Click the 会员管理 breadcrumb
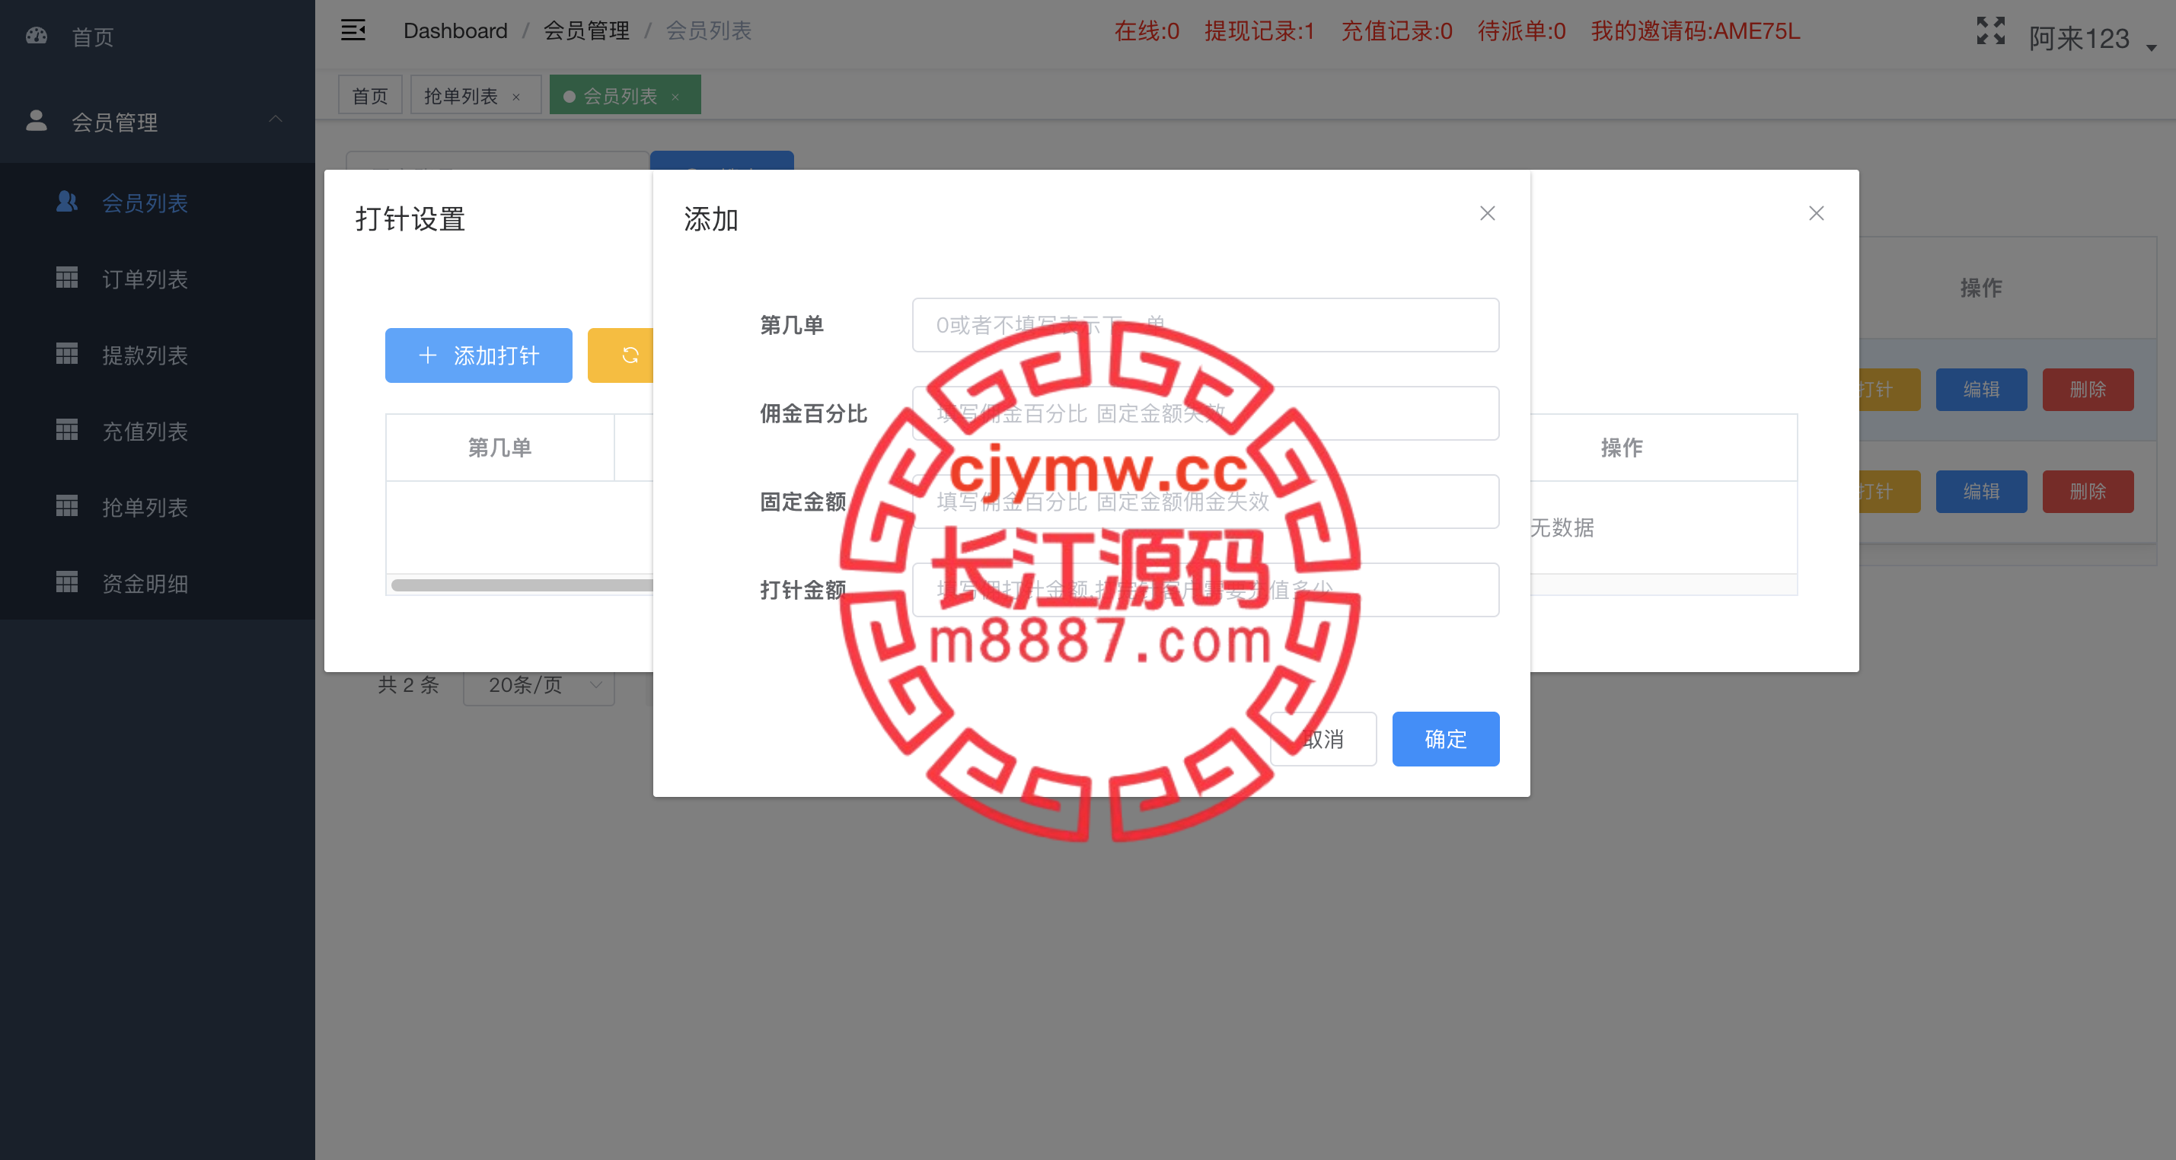Viewport: 2176px width, 1160px height. click(586, 30)
